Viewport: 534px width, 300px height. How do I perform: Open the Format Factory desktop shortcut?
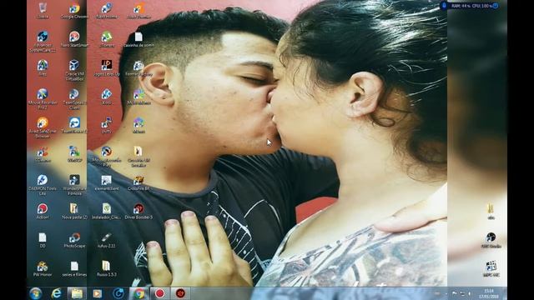click(x=139, y=68)
